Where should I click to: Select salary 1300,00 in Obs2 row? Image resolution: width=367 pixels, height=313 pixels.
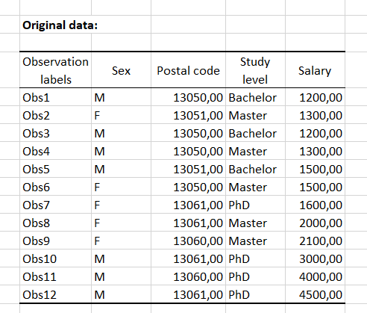tap(315, 115)
